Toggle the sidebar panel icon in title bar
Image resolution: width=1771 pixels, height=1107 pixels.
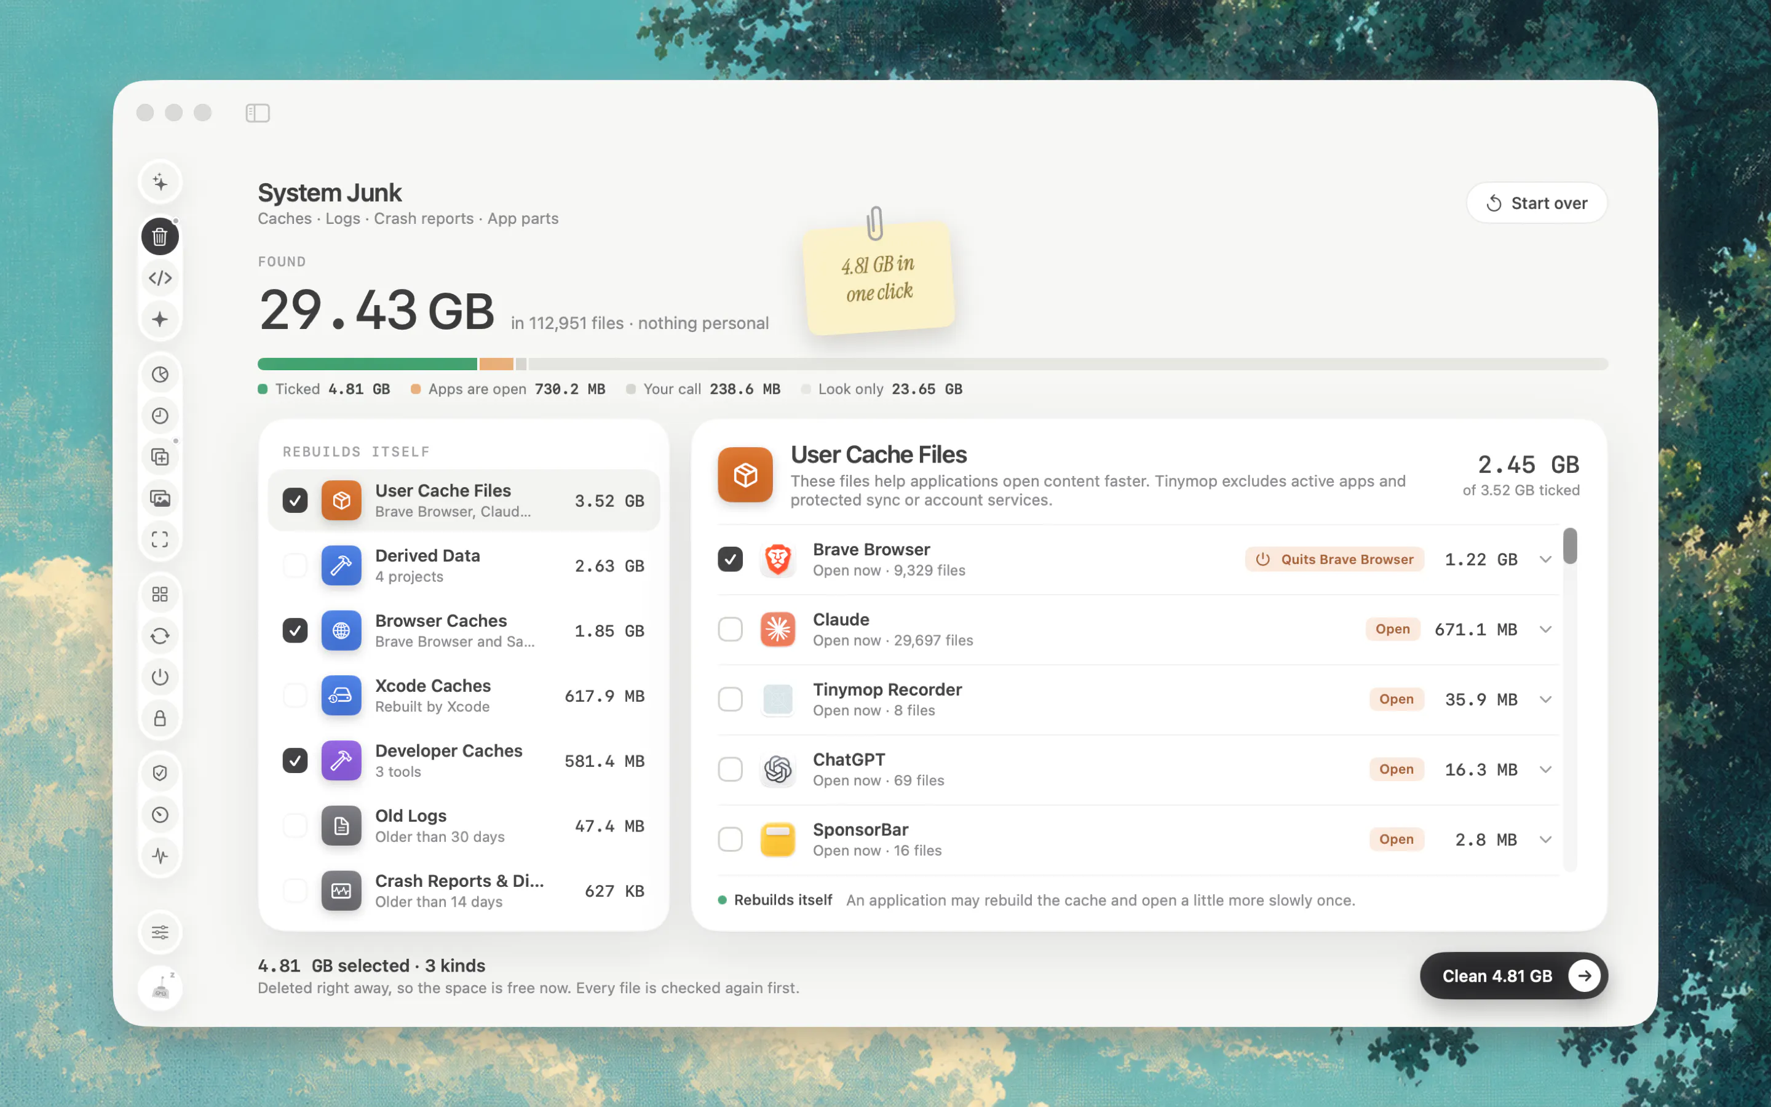[258, 113]
